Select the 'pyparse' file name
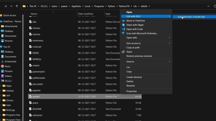 click(x=36, y=90)
